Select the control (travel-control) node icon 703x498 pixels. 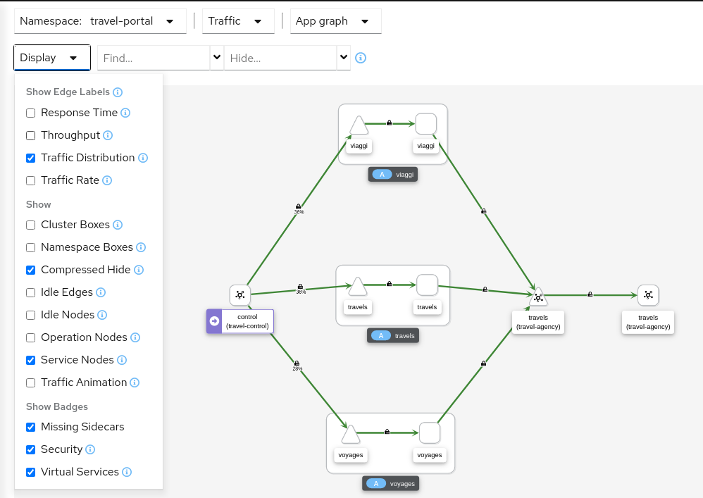(x=239, y=295)
